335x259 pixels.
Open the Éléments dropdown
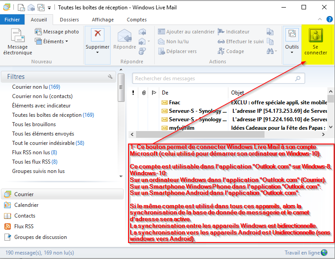[x=51, y=41]
